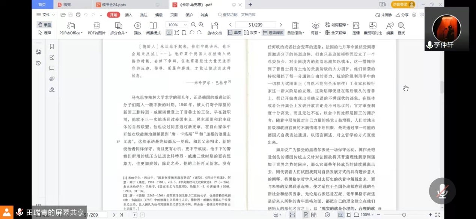This screenshot has height=219, width=476.
Task: Open the 批注 annotation ribbon tab
Action: pyautogui.click(x=144, y=15)
